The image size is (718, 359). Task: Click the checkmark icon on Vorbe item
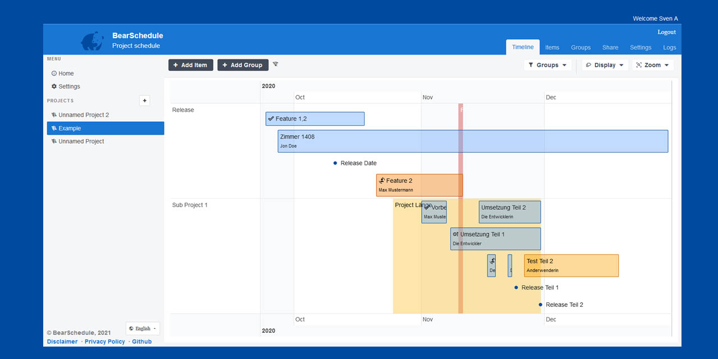pos(427,208)
